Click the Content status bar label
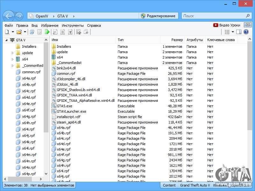Screen dimensions: 255x191 point(169,185)
